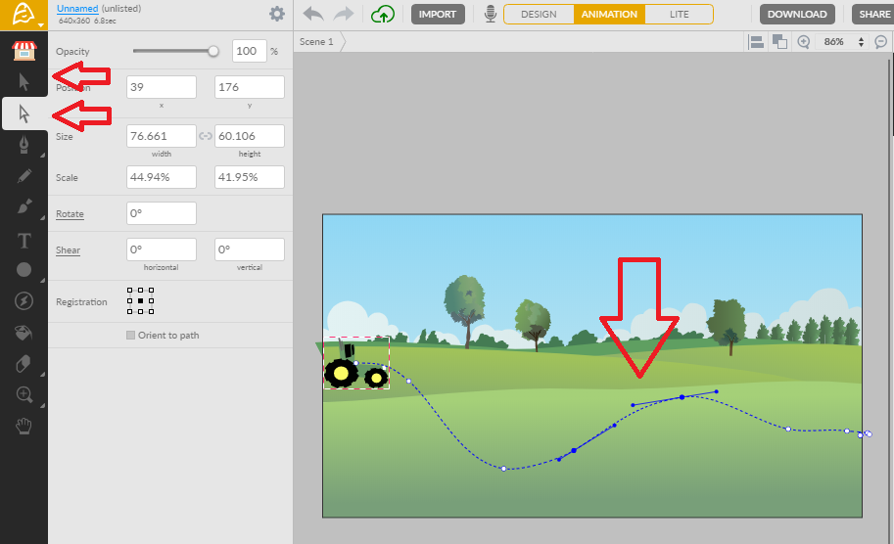This screenshot has height=544, width=894.
Task: Click the DOWNLOAD button
Action: pyautogui.click(x=797, y=15)
